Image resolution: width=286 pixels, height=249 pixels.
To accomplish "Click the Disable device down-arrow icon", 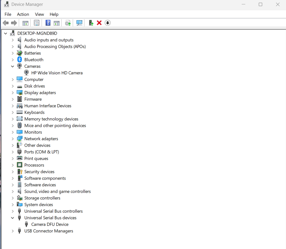I will tap(108, 23).
